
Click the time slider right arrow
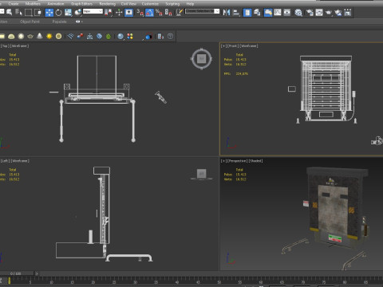pyautogui.click(x=37, y=273)
